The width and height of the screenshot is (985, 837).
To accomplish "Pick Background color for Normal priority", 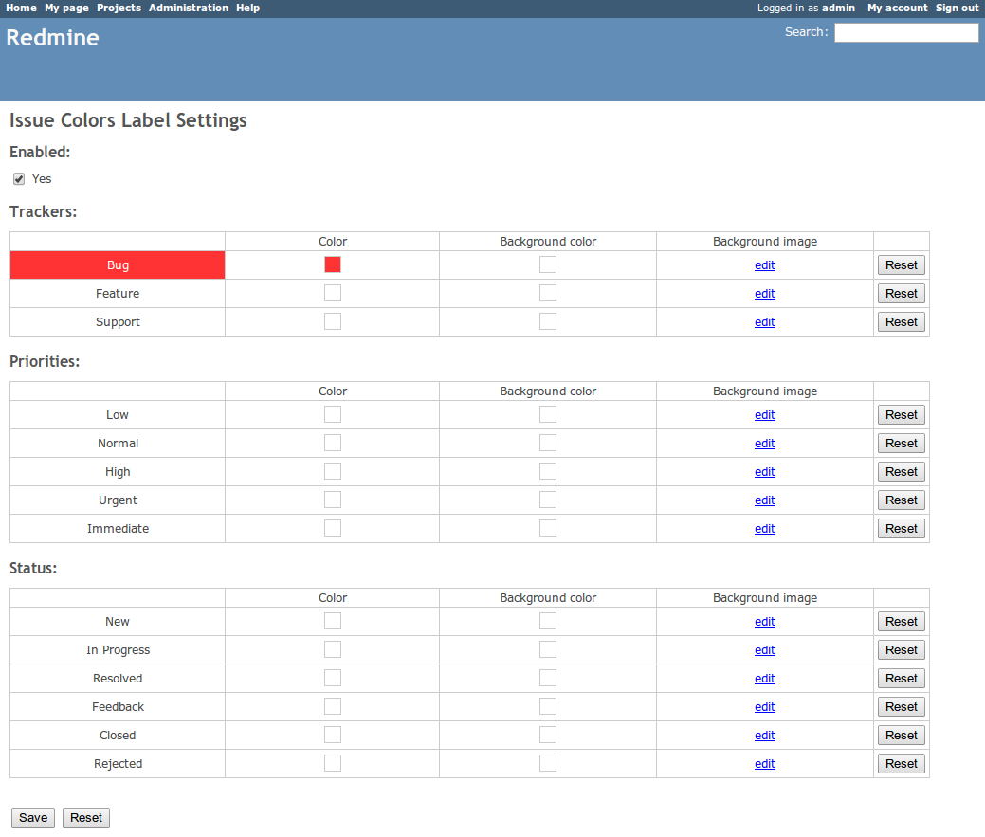I will pos(548,443).
